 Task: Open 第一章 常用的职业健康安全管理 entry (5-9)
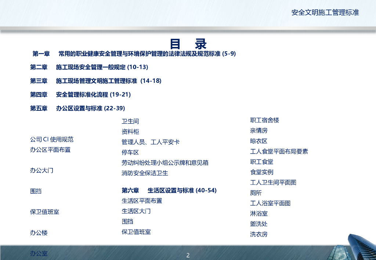point(134,54)
